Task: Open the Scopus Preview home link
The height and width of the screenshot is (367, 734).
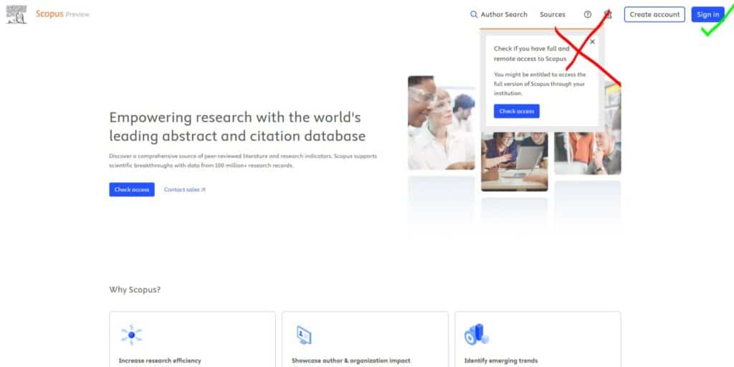Action: [62, 14]
